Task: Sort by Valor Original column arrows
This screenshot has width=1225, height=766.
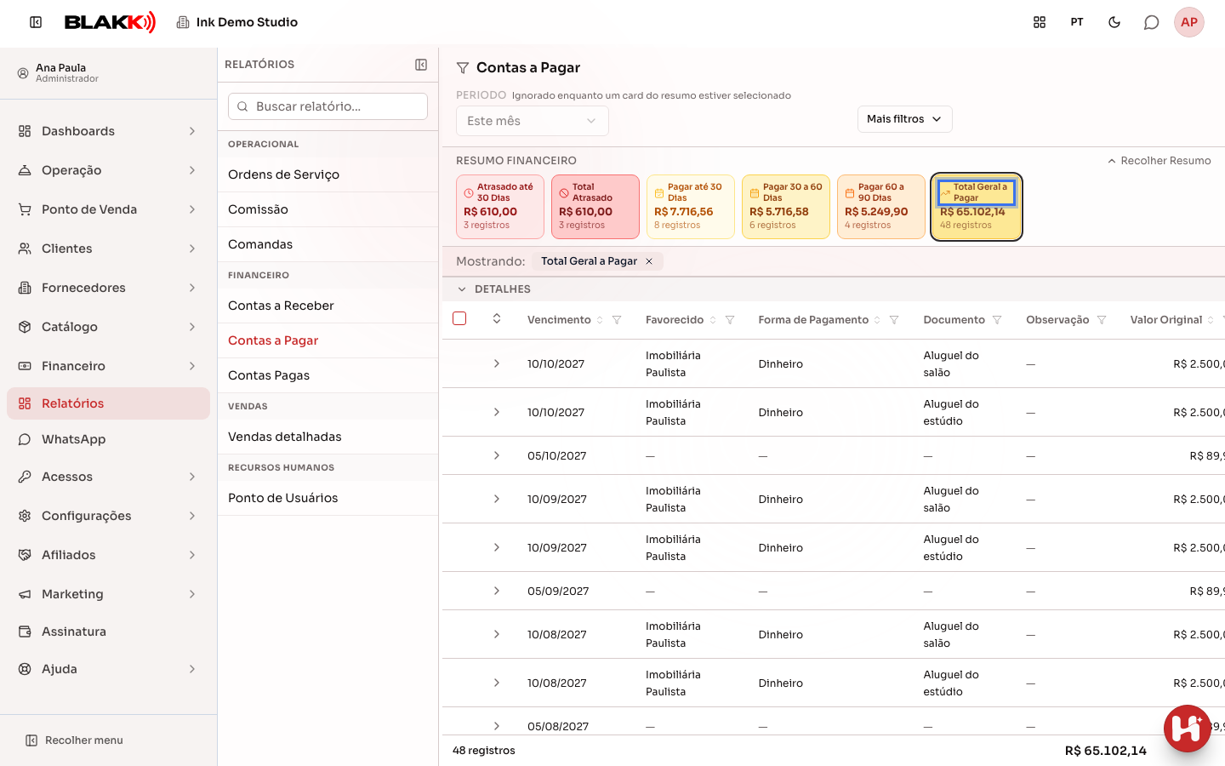Action: pos(1211,320)
